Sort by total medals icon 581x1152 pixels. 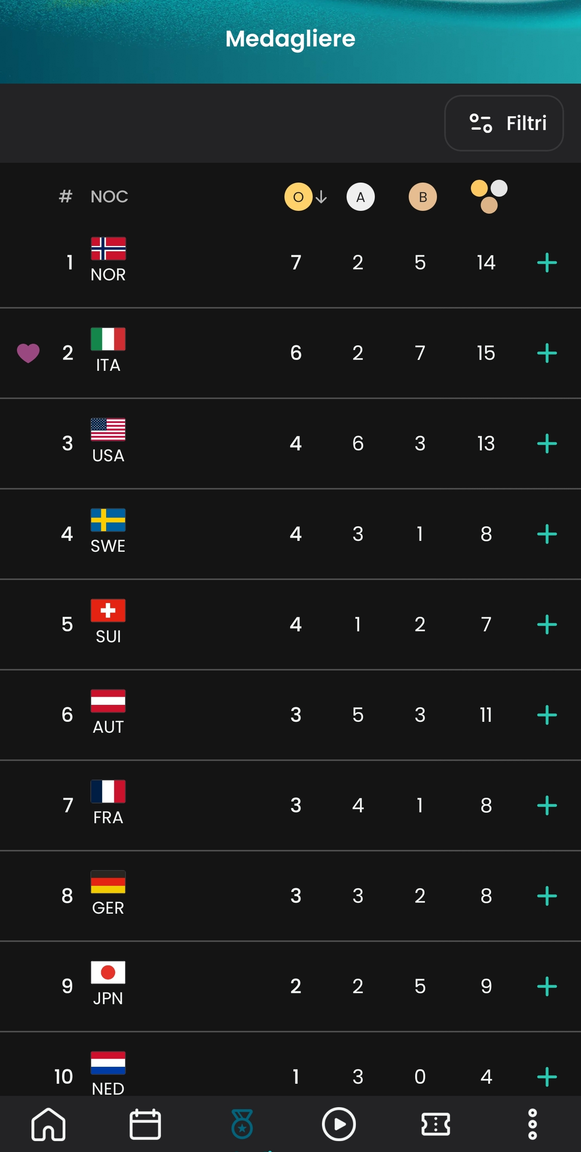pyautogui.click(x=489, y=197)
